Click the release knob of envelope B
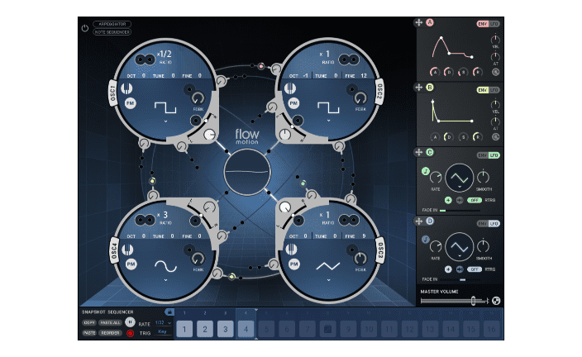Screen dimensions: 582x357 point(478,137)
